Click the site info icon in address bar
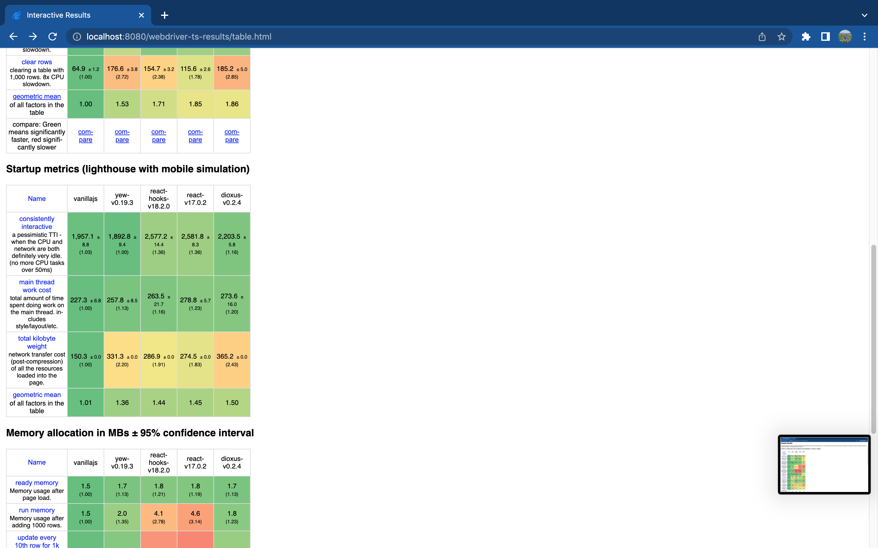This screenshot has width=878, height=548. point(77,36)
